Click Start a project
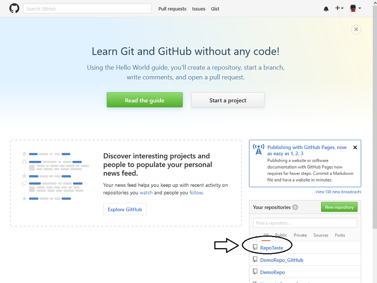Viewport: 377px width, 283px height. click(228, 100)
